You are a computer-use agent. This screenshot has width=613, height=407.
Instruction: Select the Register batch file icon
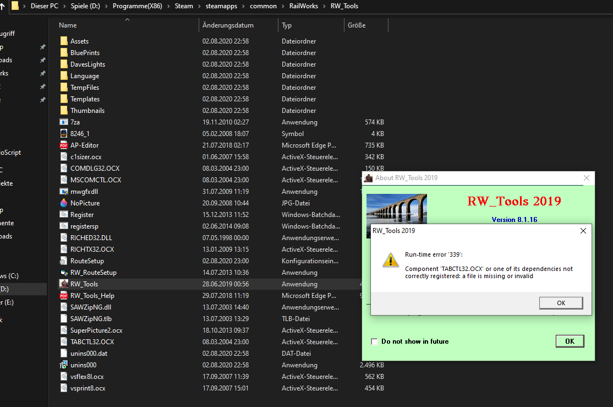[64, 214]
